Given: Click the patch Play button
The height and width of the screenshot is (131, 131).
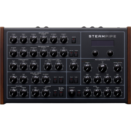Looking at the screenshot, I should [71, 80].
